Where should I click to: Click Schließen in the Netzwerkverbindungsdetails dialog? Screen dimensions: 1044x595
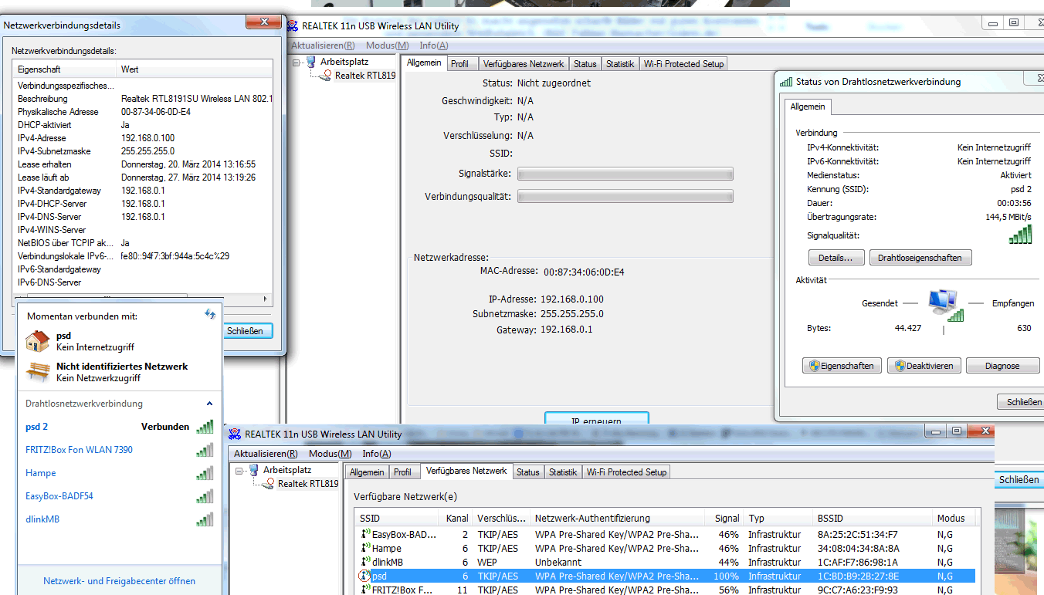[x=246, y=331]
